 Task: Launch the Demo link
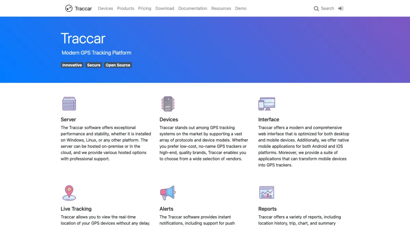tap(241, 9)
